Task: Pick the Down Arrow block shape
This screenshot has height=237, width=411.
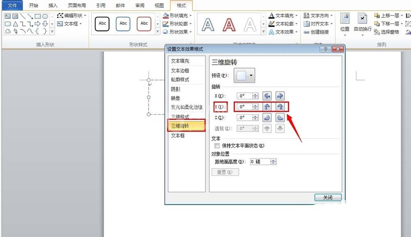Action: 45,24
